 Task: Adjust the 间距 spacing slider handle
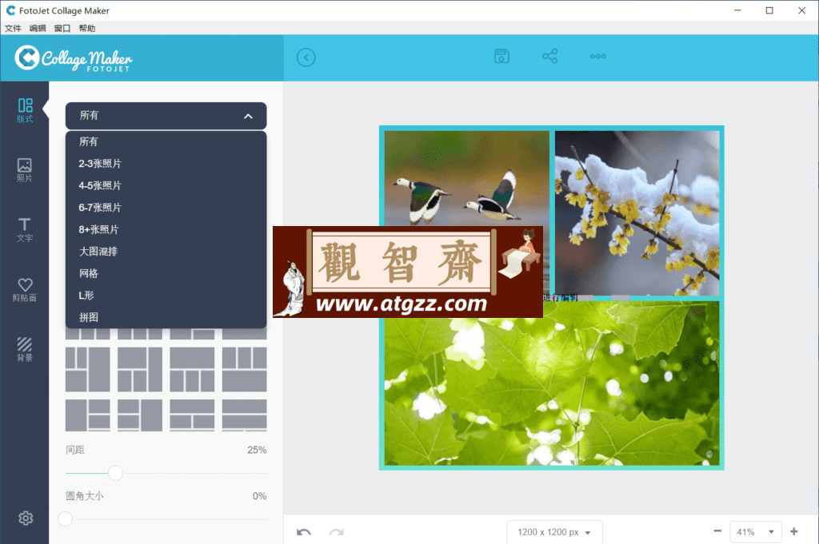point(115,473)
